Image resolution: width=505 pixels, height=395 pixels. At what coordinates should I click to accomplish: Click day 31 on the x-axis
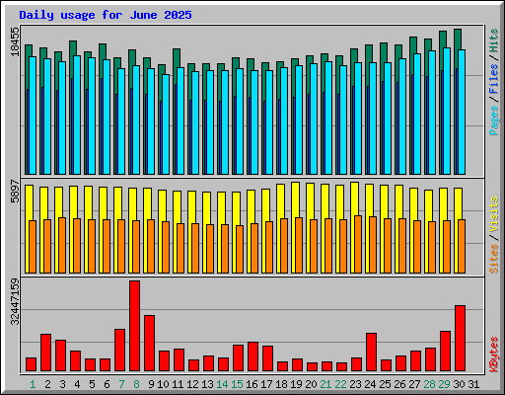(x=473, y=384)
